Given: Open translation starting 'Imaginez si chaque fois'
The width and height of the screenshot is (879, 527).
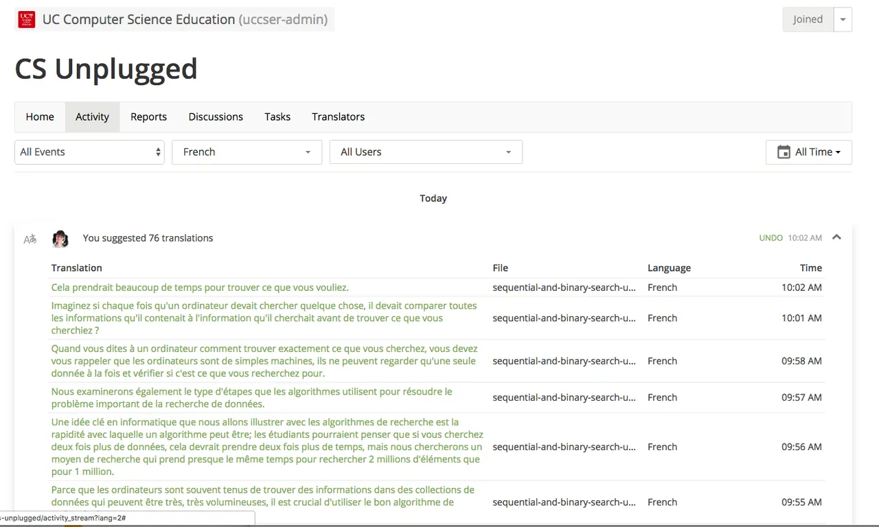Looking at the screenshot, I should click(265, 318).
